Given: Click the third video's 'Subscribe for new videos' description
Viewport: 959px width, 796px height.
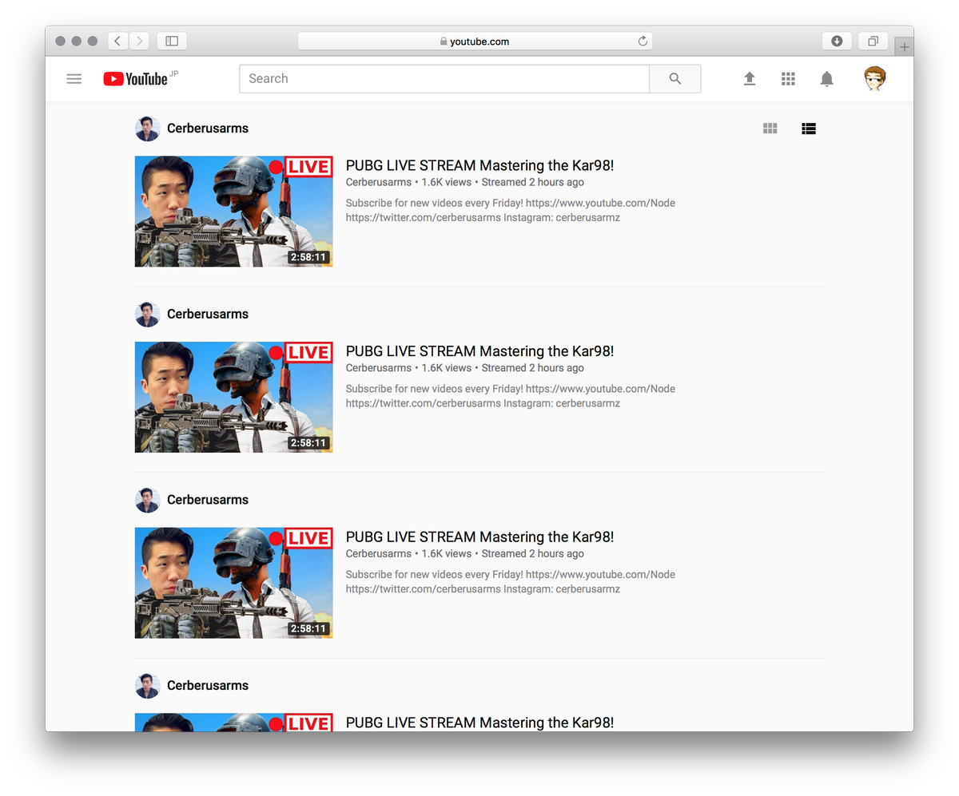Looking at the screenshot, I should (511, 581).
